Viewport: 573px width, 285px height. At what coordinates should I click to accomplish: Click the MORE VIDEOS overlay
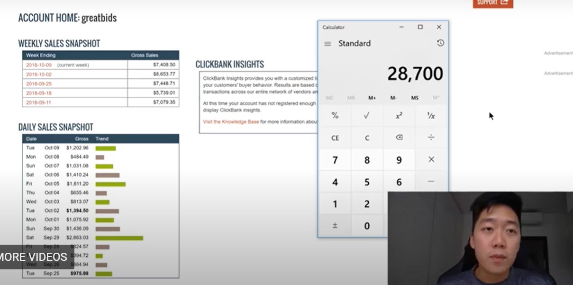tap(33, 257)
